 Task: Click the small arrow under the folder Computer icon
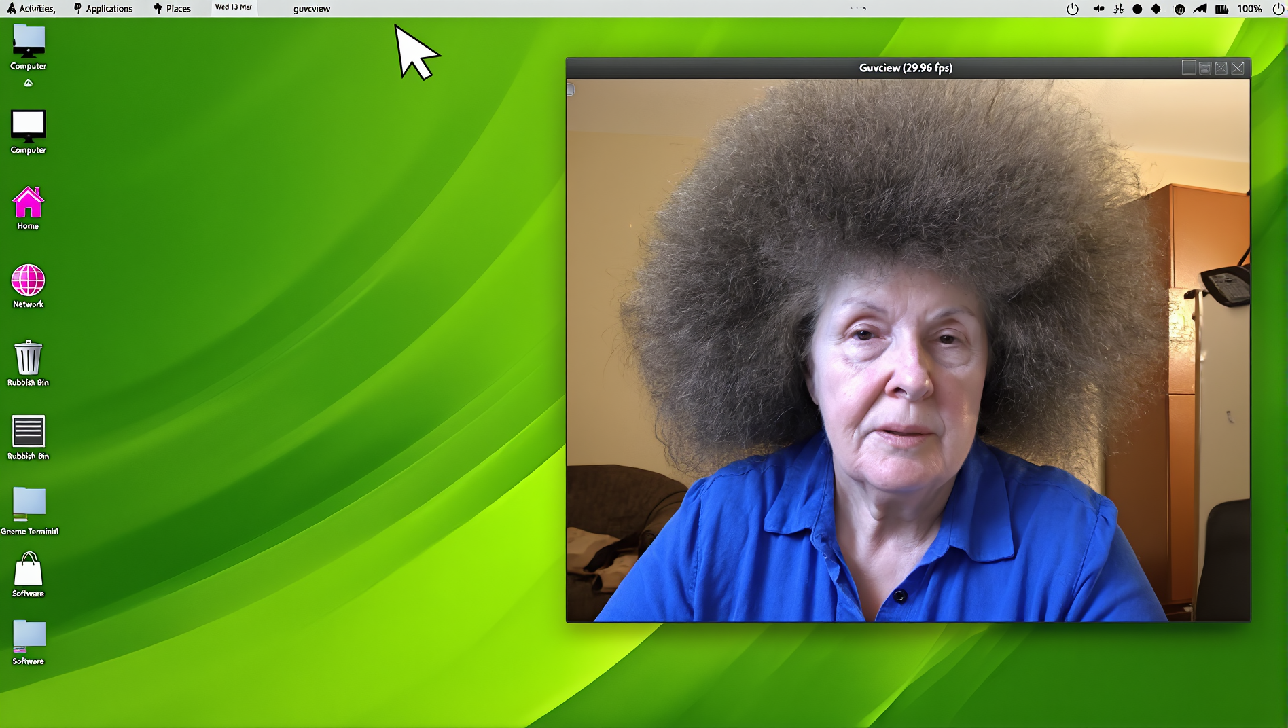[29, 83]
